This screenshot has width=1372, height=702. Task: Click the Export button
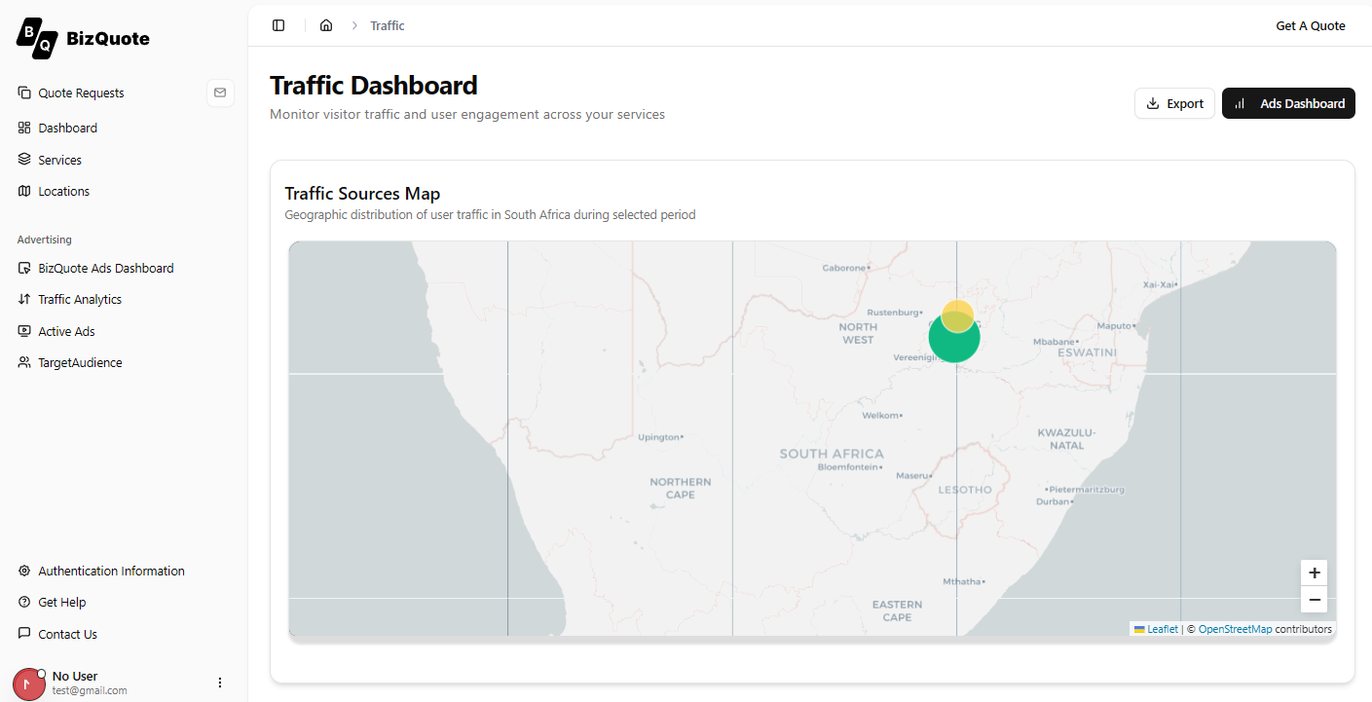point(1174,103)
